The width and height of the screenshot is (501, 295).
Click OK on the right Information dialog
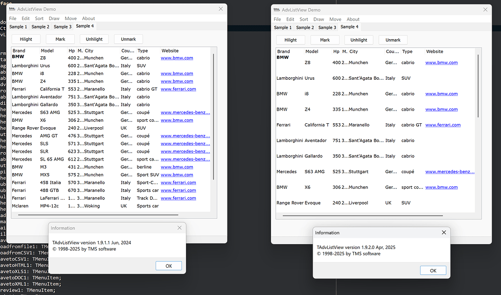433,270
